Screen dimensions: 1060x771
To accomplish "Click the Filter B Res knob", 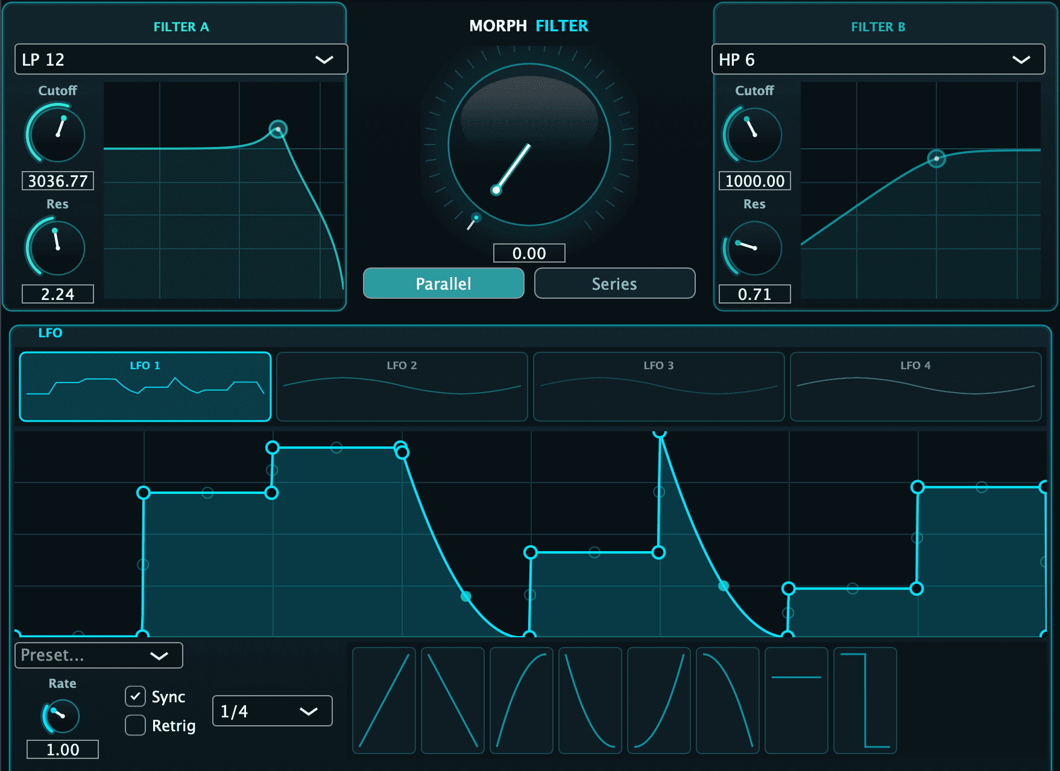I will [x=754, y=247].
